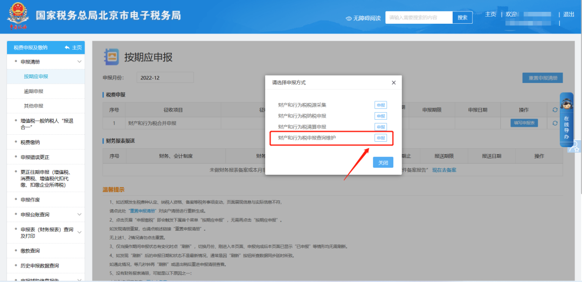
Task: Click the 按期应申报 notebook icon
Action: [111, 56]
